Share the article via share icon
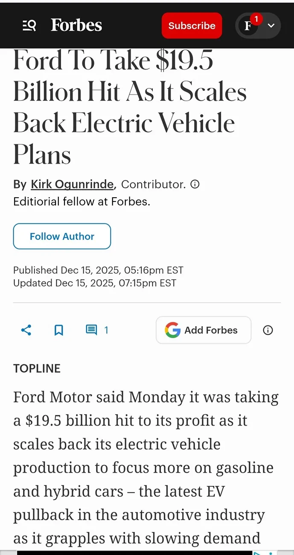294x555 pixels. [26, 330]
